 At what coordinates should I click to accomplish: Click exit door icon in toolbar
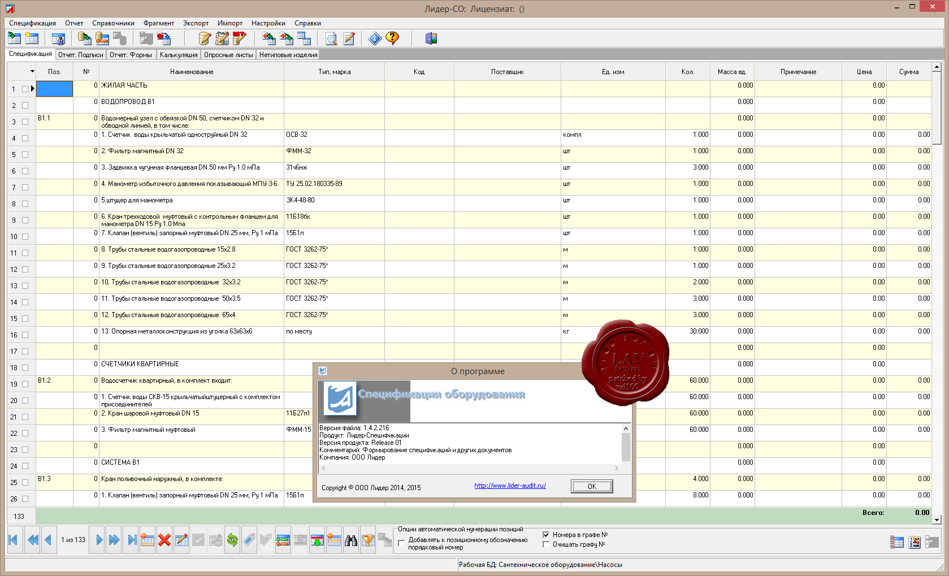point(431,38)
